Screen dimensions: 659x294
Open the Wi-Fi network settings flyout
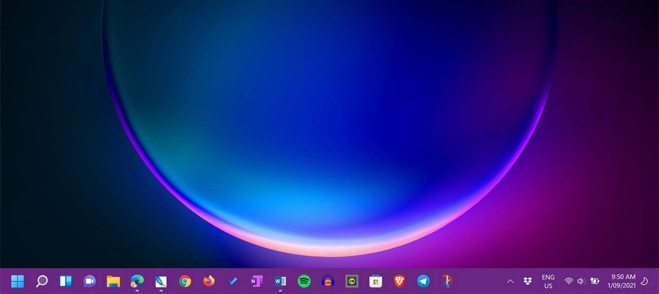[x=569, y=281]
